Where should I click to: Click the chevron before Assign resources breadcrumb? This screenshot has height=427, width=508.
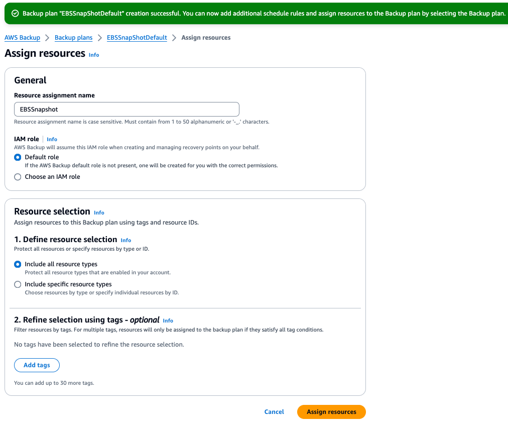(x=174, y=37)
